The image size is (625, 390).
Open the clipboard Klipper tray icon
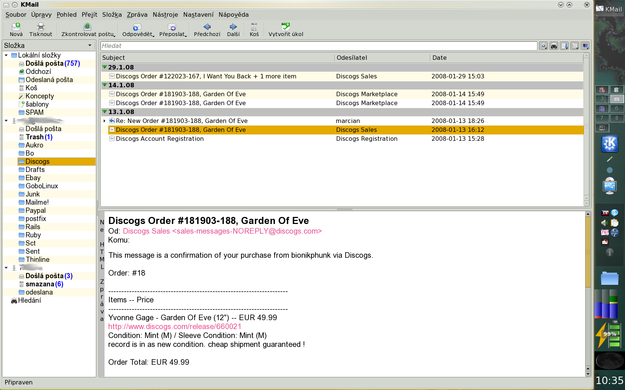click(x=615, y=222)
